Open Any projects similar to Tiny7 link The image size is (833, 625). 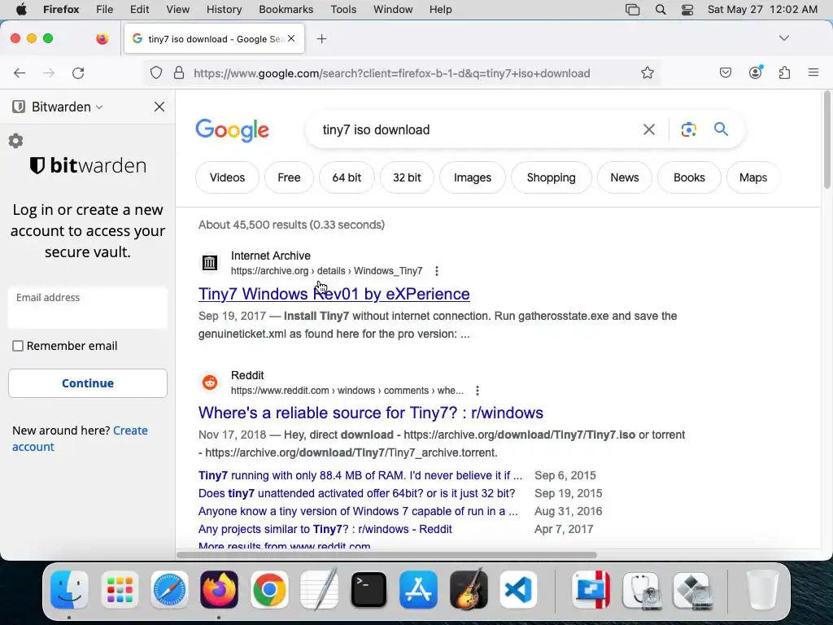pos(325,529)
